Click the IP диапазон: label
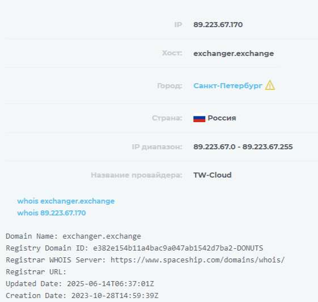318x302 pixels. (x=157, y=146)
